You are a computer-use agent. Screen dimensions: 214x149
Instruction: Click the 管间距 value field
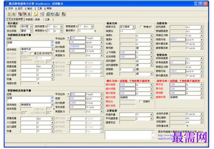point(177,93)
